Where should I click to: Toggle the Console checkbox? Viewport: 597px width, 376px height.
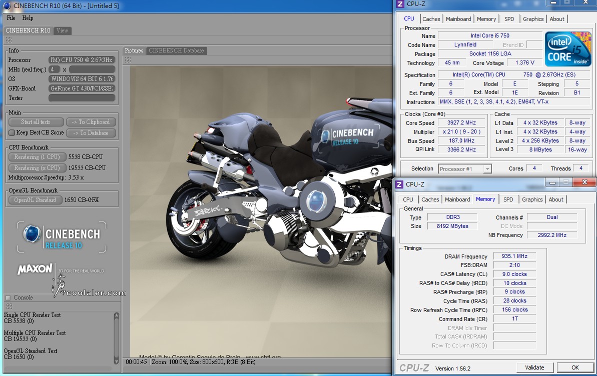[x=8, y=297]
